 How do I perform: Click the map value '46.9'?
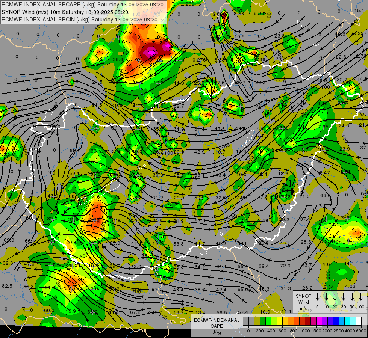coord(321,80)
